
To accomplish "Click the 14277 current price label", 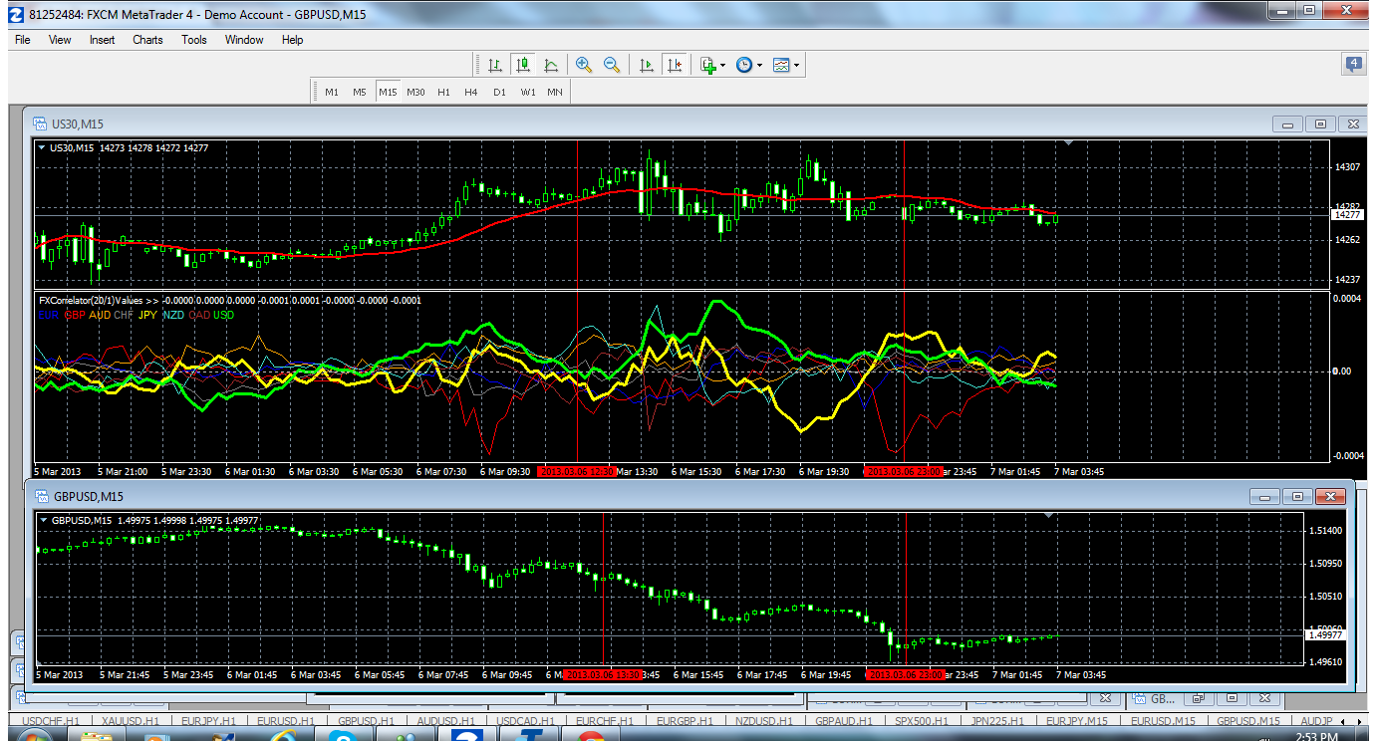I will click(1348, 215).
